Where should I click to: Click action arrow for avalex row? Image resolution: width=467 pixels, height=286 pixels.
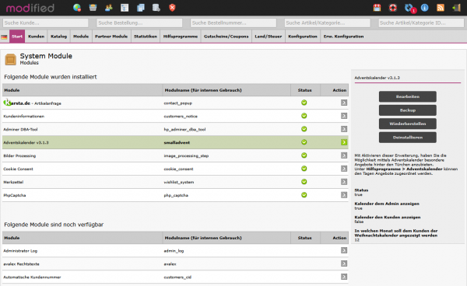(344, 263)
